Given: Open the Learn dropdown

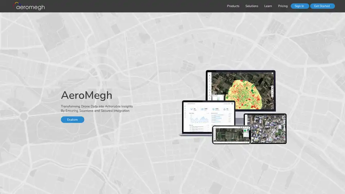Looking at the screenshot, I should coord(268,6).
